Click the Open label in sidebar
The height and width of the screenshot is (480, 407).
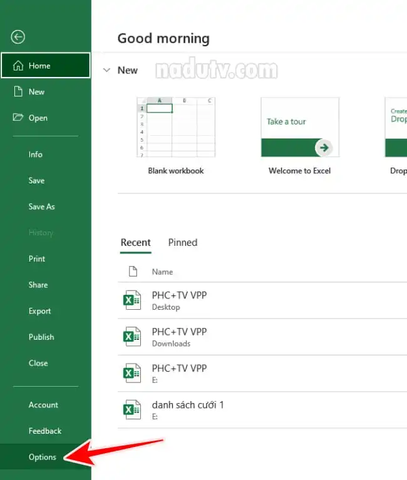click(38, 118)
